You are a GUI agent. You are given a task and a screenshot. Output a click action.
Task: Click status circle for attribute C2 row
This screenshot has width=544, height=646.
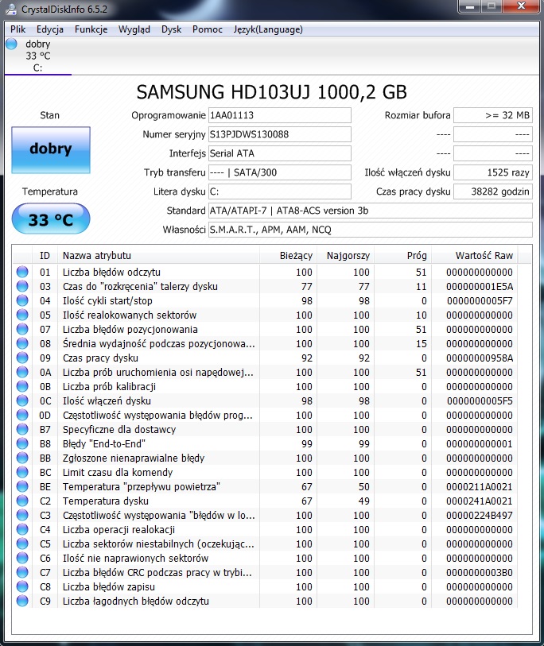click(22, 501)
